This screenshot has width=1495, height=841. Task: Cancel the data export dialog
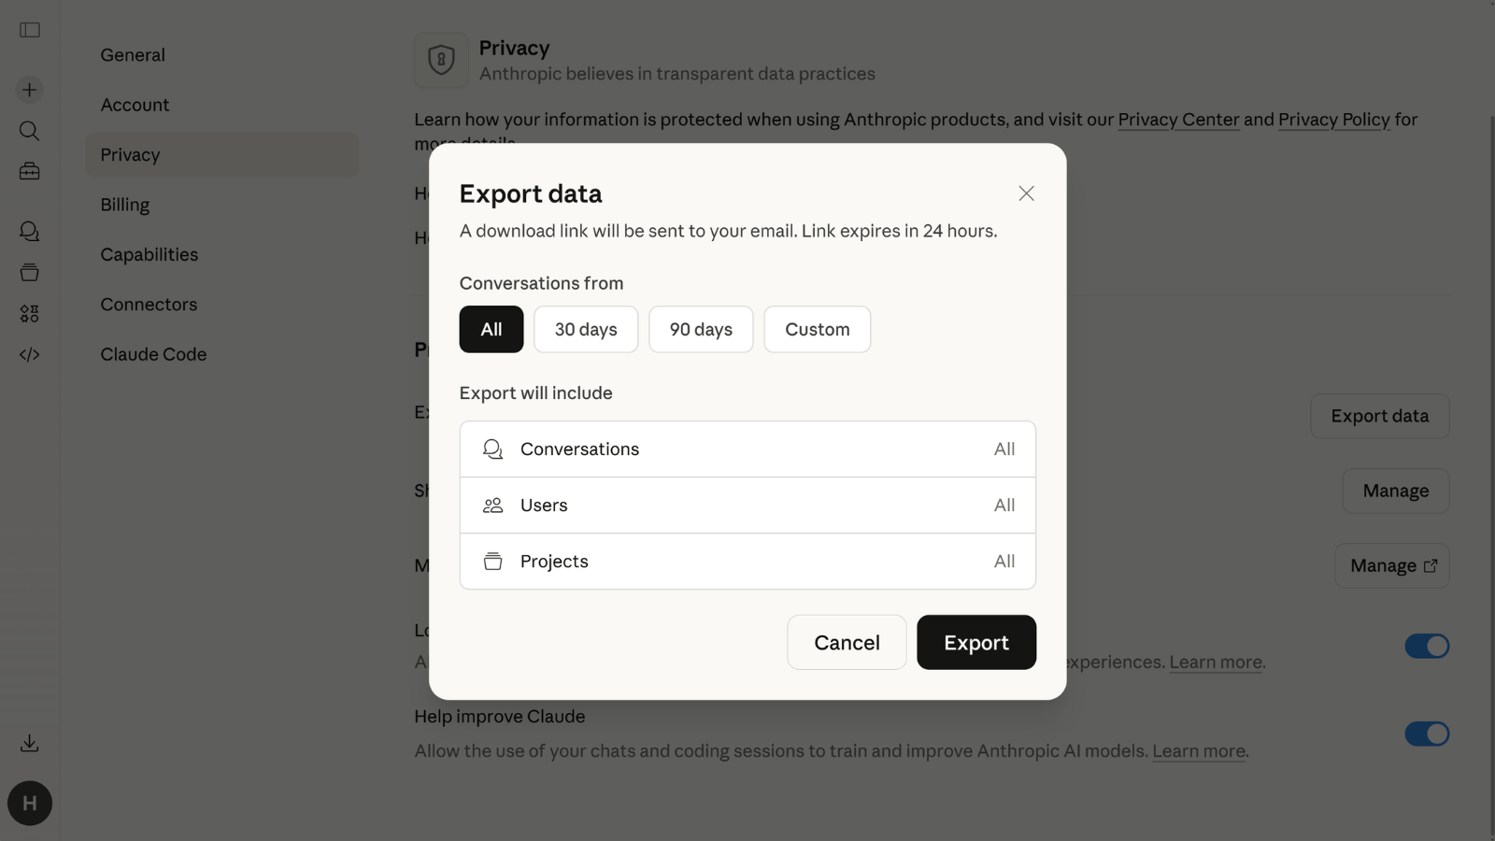847,642
